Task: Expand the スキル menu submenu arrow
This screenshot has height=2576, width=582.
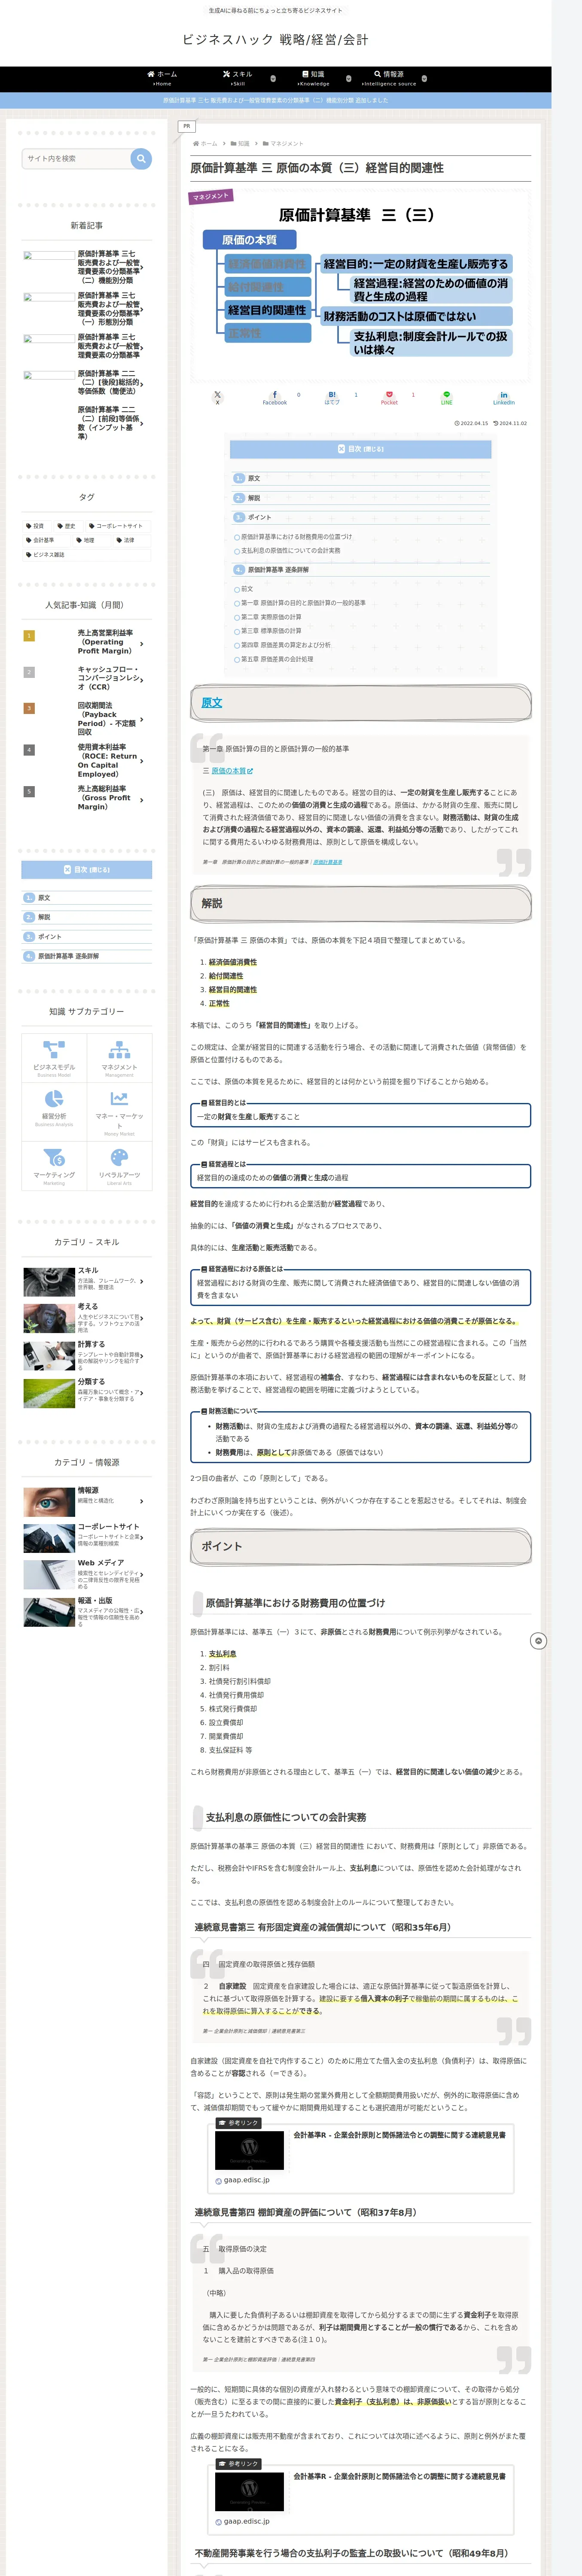Action: tap(274, 78)
